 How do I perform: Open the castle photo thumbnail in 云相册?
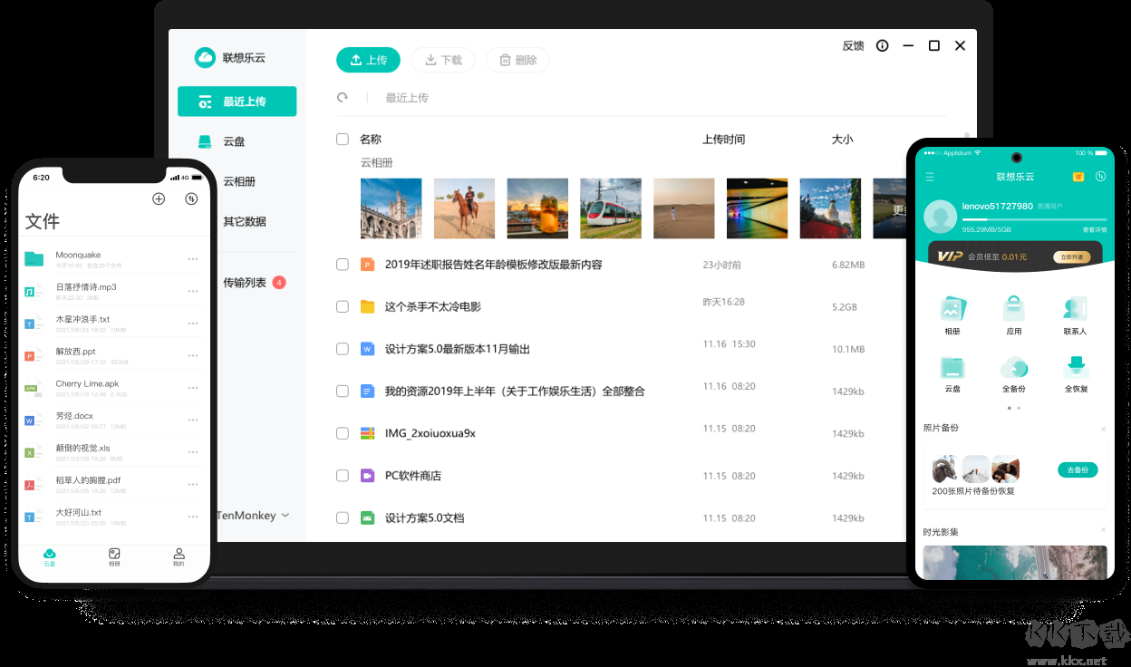coord(391,208)
